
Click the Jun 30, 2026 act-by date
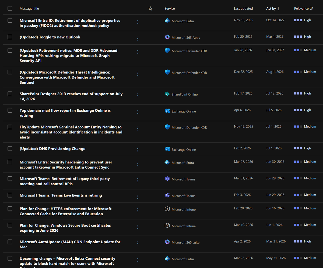pyautogui.click(x=275, y=162)
